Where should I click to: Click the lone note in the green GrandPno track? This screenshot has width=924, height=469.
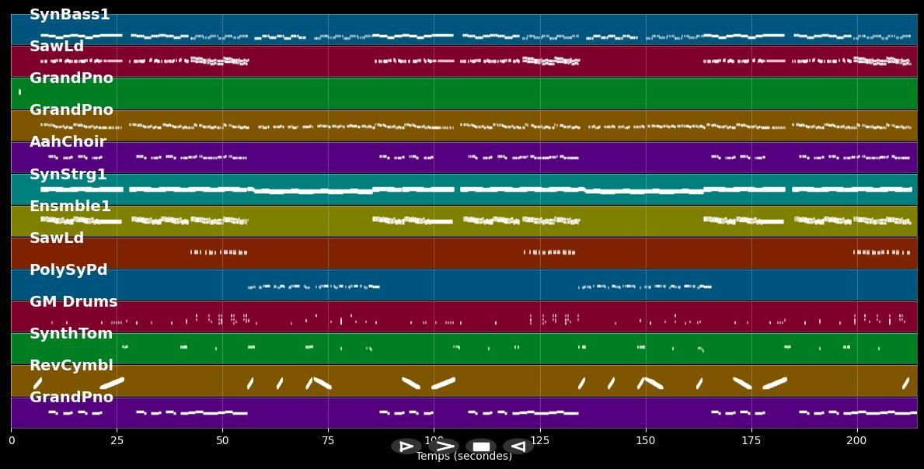(19, 92)
